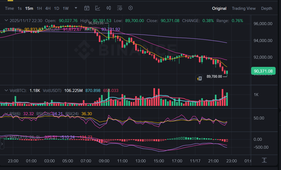Open the more intervals dropdown arrow

click(x=76, y=8)
